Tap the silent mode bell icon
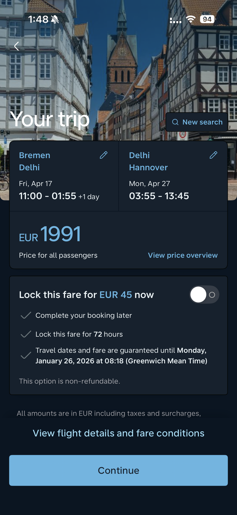This screenshot has width=237, height=515. tap(55, 19)
